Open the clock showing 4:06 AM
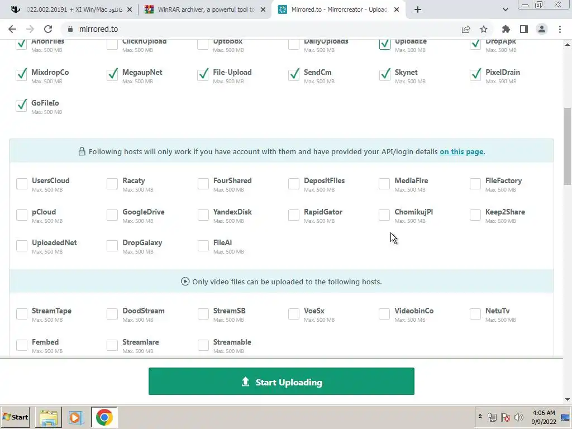Screen dimensions: 572x429 tap(544, 417)
